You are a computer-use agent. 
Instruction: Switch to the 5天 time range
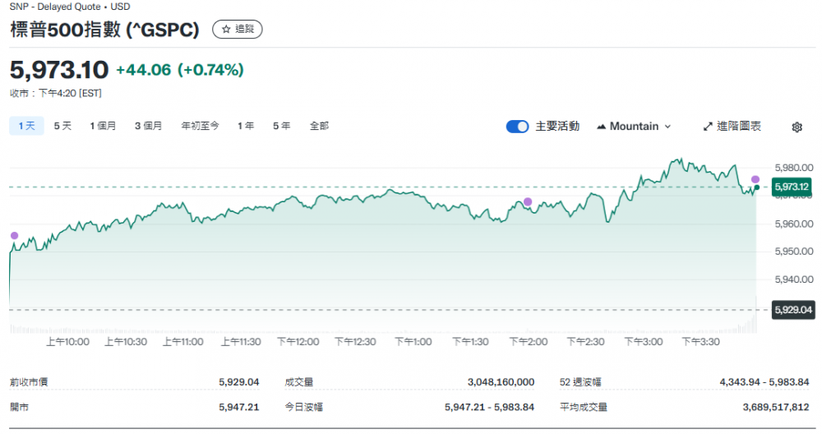pos(62,126)
